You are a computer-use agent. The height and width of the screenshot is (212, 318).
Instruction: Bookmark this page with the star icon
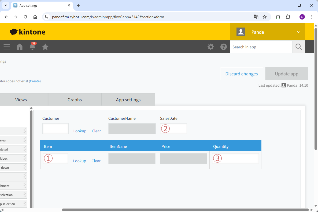pyautogui.click(x=265, y=17)
